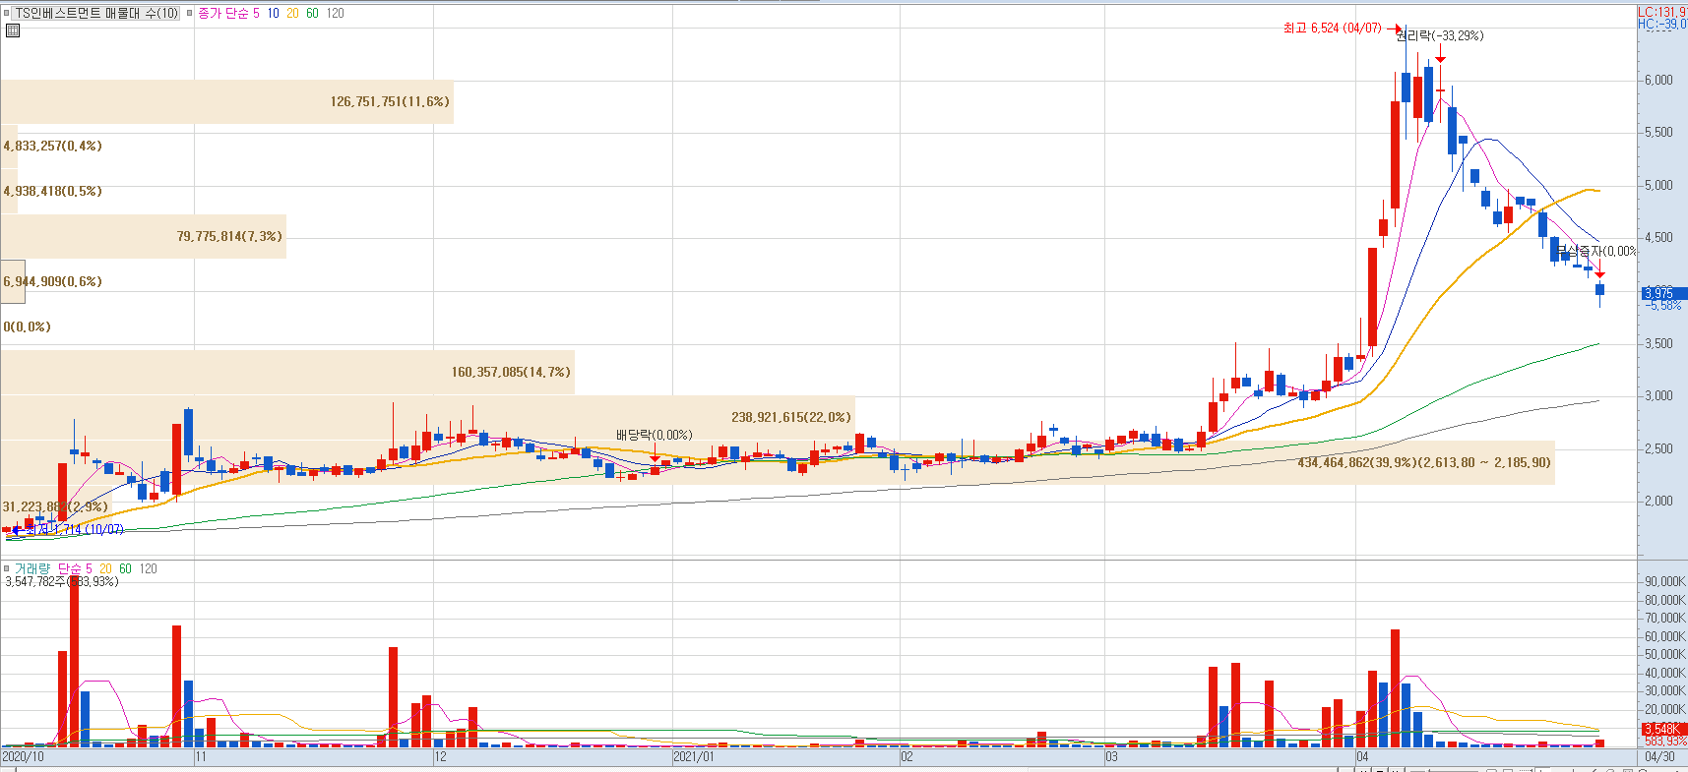
Task: Click the HC:-39.0 value at top right
Action: [x=1662, y=24]
